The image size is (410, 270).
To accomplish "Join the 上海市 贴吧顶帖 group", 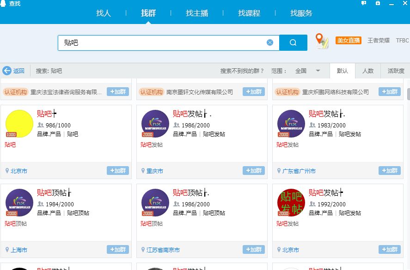I will point(118,249).
